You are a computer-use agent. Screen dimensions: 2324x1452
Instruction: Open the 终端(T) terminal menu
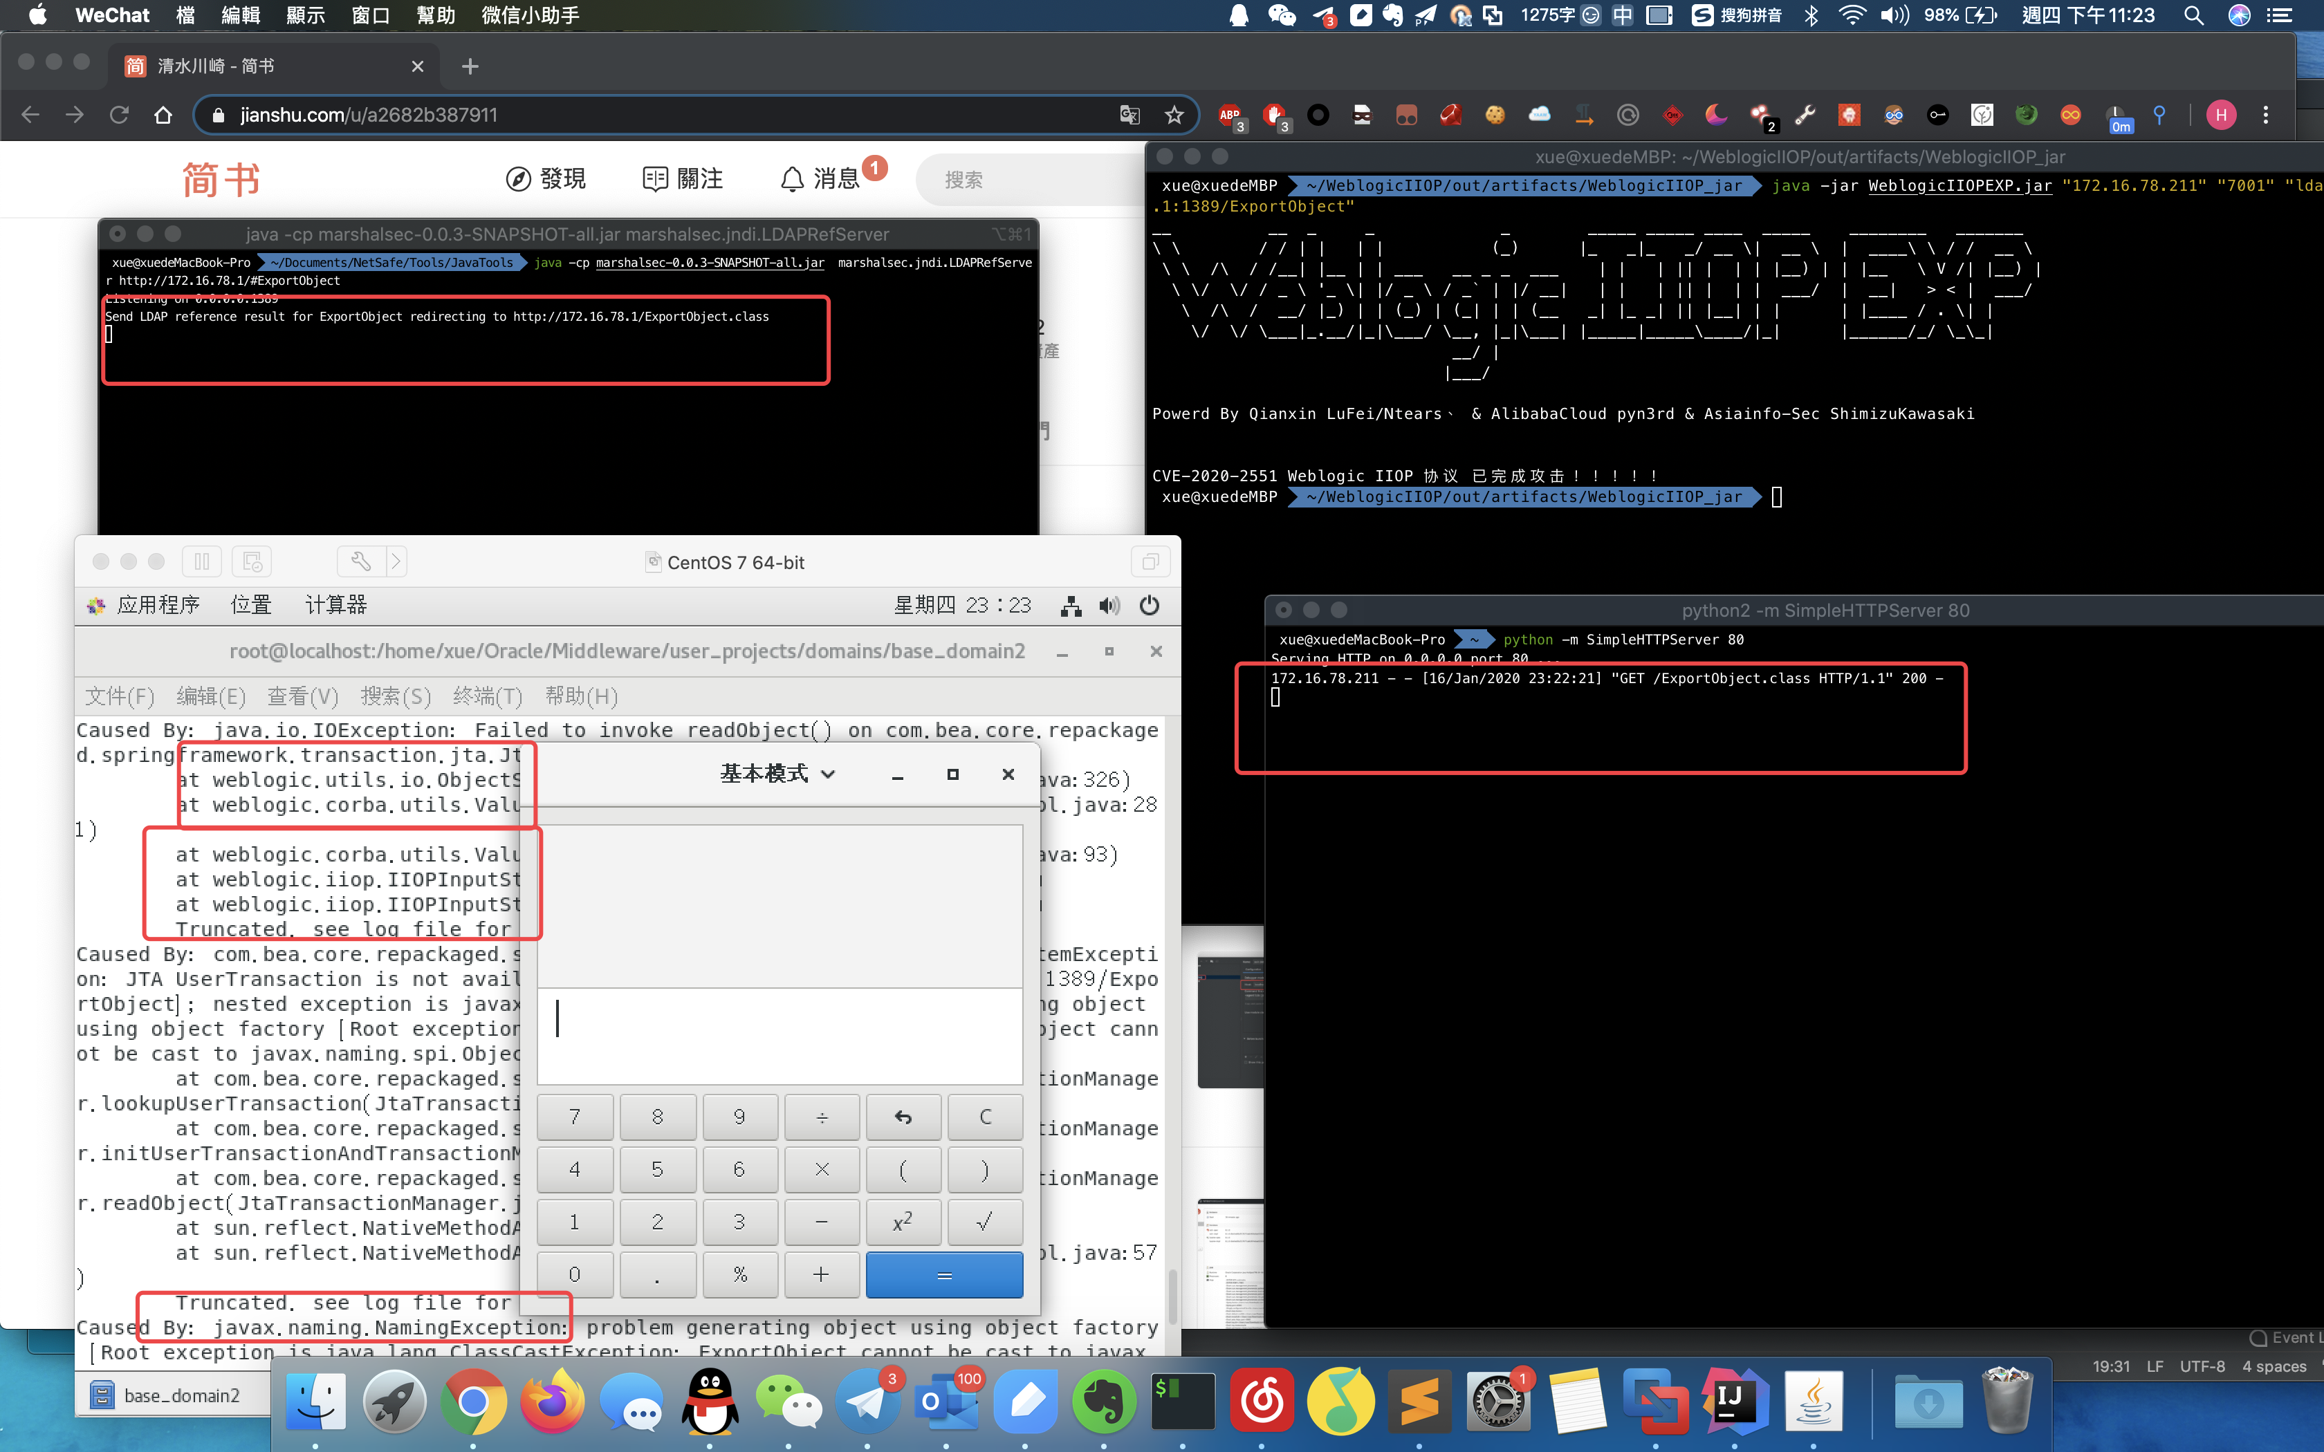point(488,696)
